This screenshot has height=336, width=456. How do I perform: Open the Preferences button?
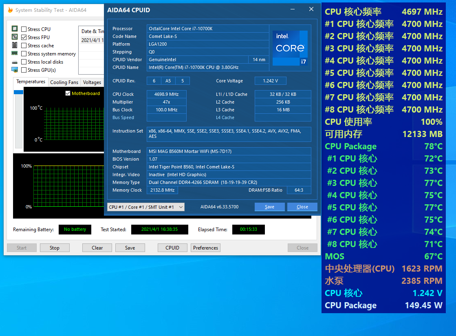click(205, 248)
